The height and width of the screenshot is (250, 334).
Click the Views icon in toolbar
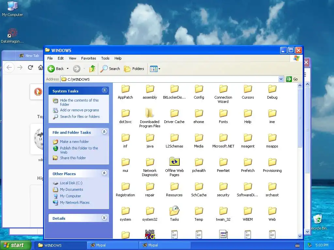tap(154, 69)
